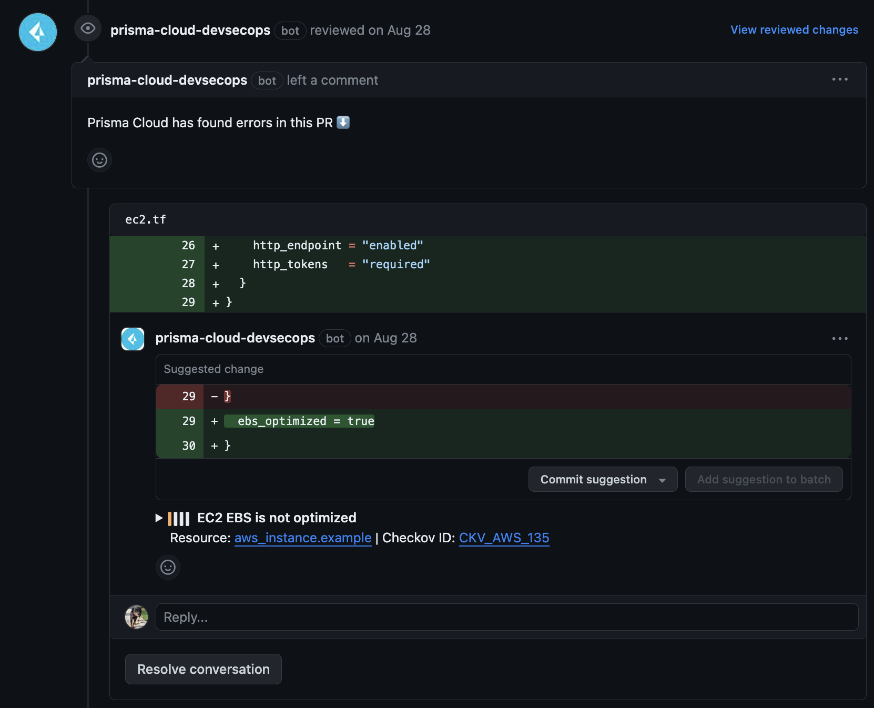Click 'Prisma Cloud has found errors' text
874x708 pixels.
(x=210, y=123)
